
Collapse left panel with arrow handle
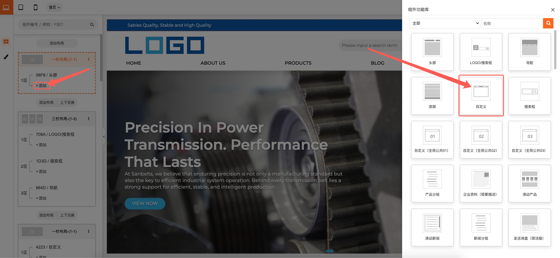[104, 137]
